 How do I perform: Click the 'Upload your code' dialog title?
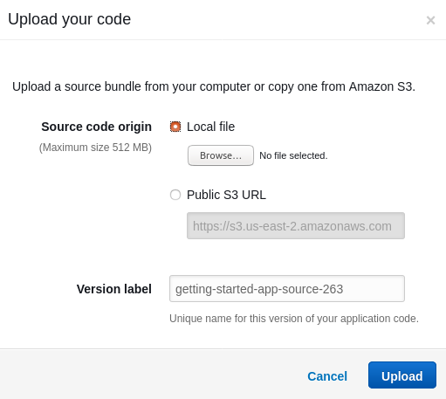(69, 19)
